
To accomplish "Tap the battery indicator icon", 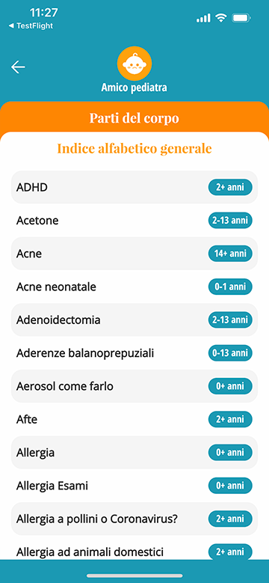I will click(x=241, y=17).
